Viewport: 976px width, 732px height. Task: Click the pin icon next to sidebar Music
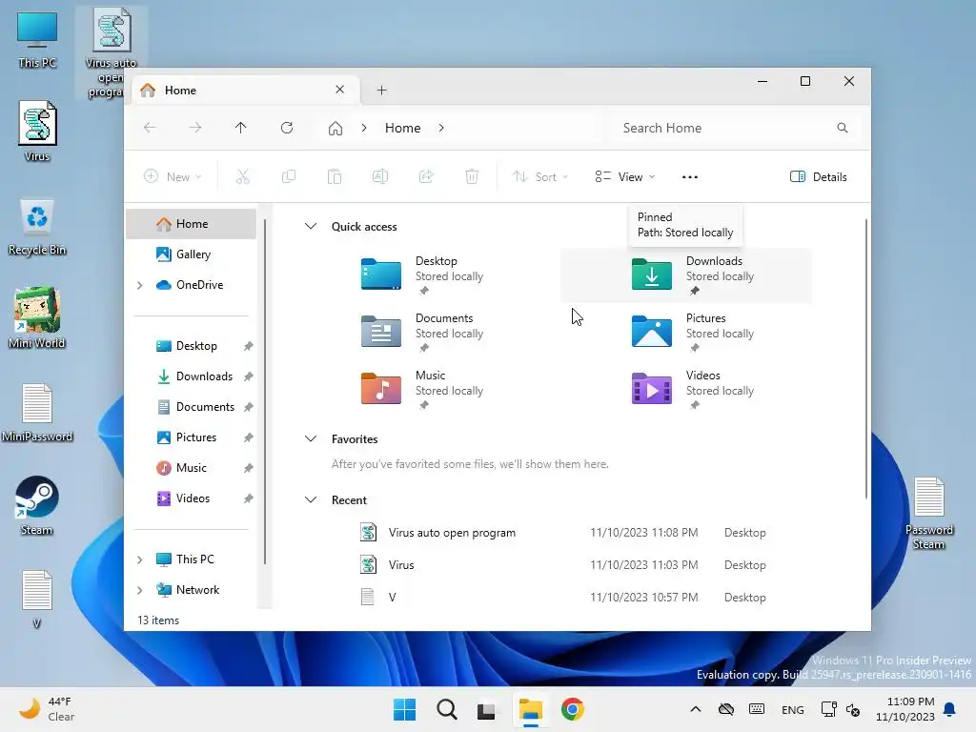pos(249,468)
